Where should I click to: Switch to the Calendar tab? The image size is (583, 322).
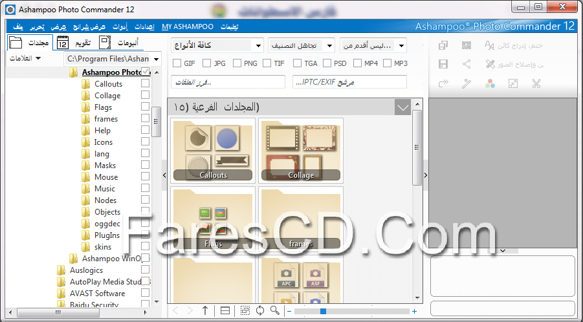74,43
